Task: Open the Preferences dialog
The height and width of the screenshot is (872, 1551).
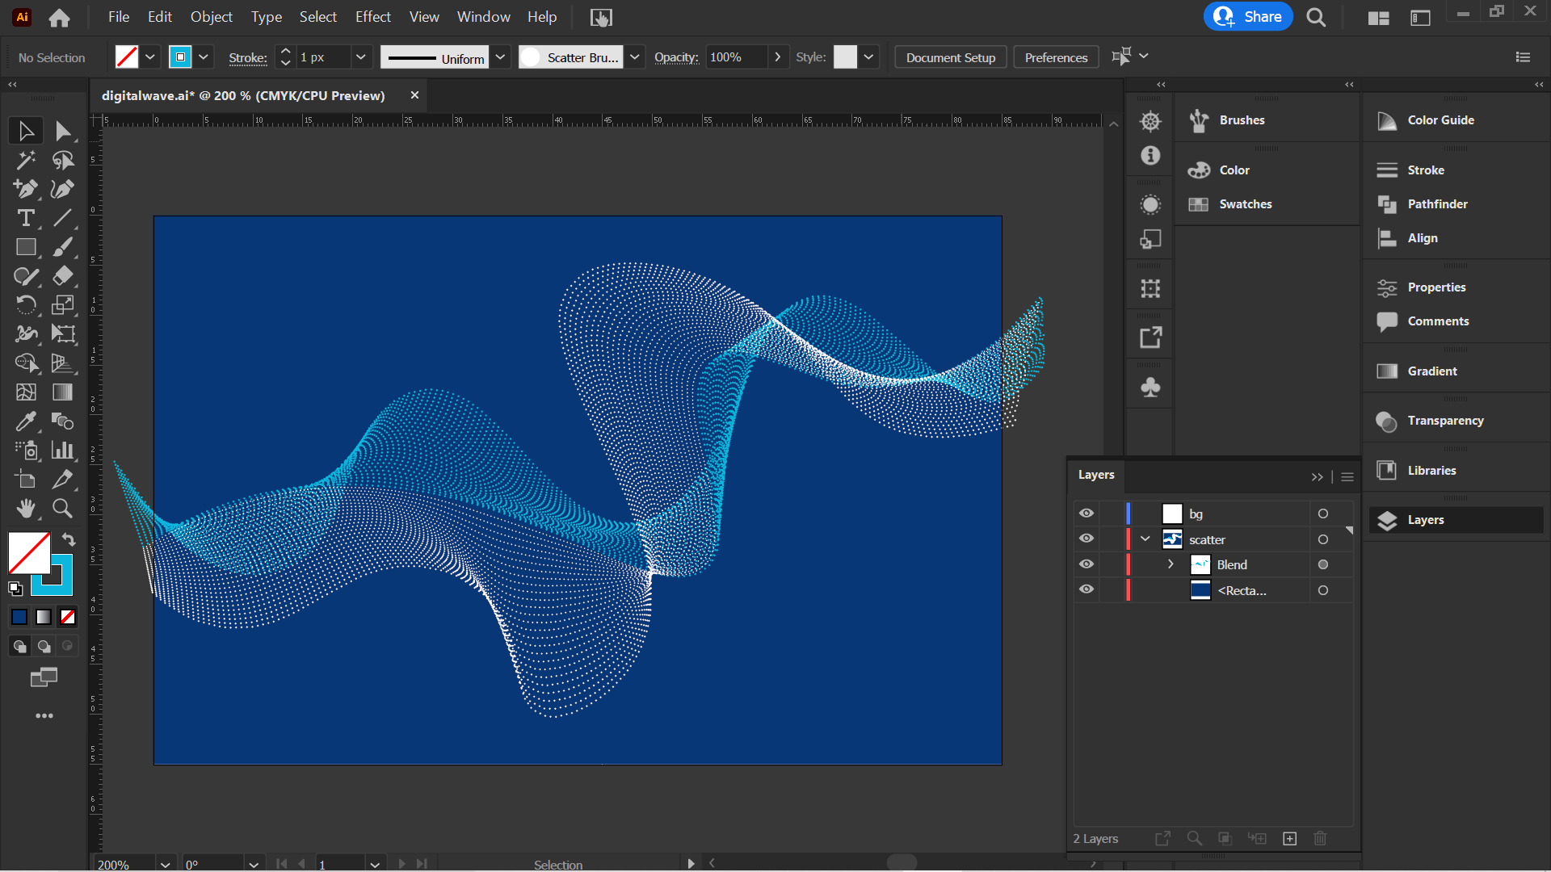Action: (1055, 57)
